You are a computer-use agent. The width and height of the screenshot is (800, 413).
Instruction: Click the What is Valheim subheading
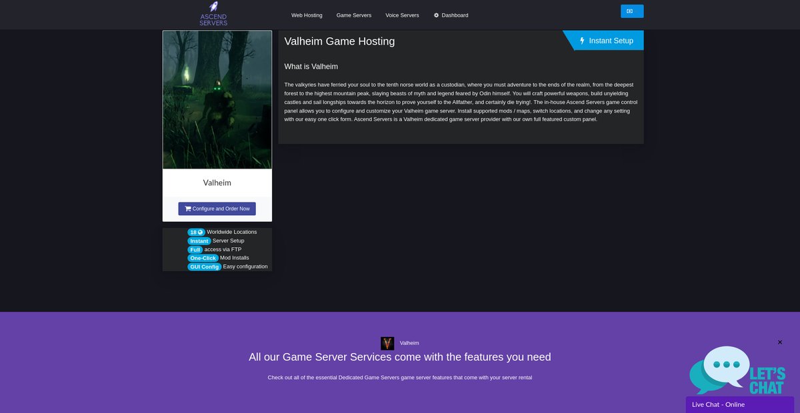311,67
